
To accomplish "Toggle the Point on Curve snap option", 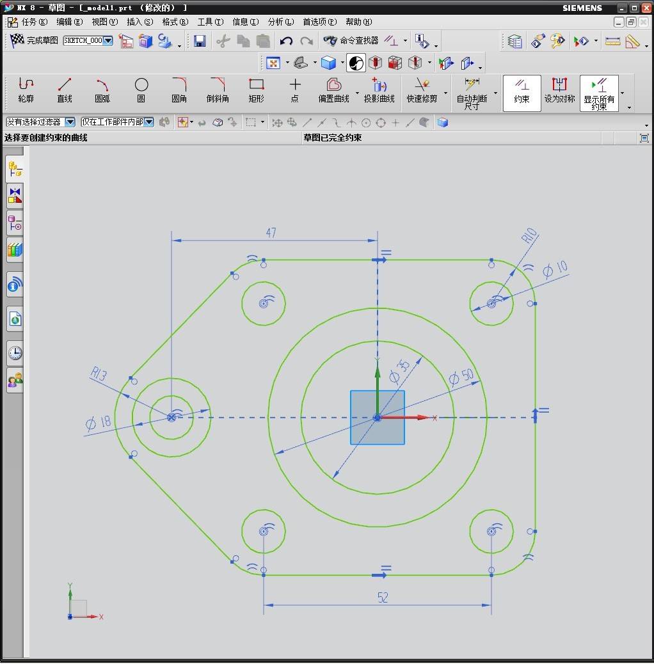I will tap(410, 123).
